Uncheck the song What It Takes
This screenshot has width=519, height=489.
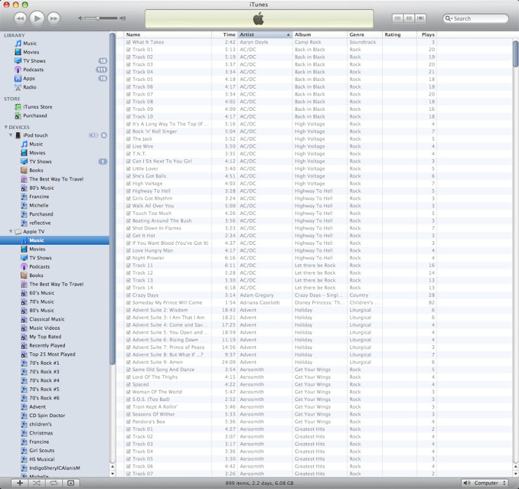coord(128,42)
